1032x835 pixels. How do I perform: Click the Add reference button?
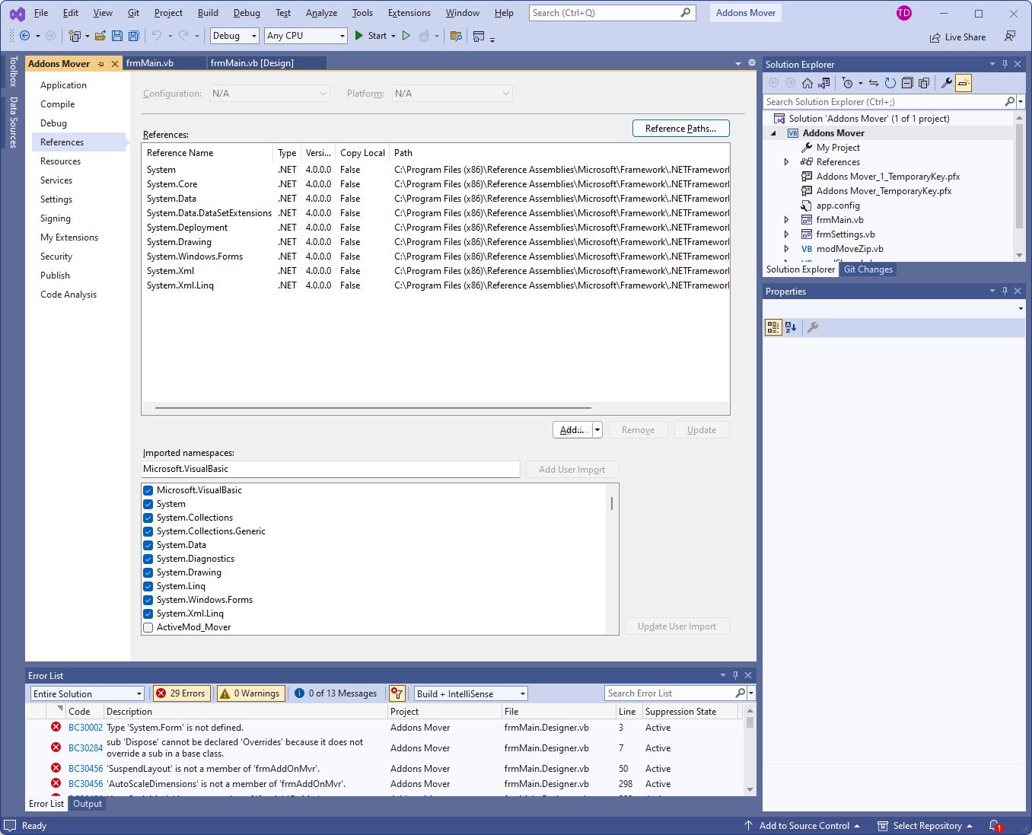[573, 430]
